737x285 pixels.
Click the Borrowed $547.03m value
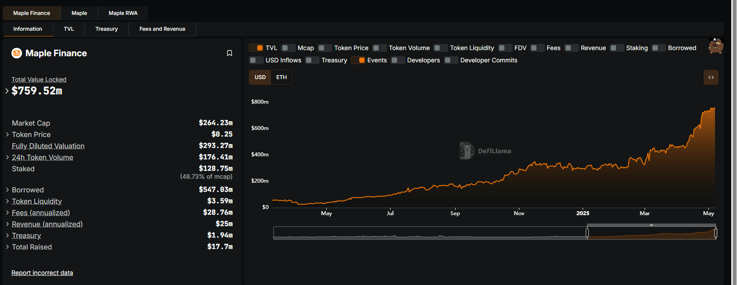click(215, 190)
